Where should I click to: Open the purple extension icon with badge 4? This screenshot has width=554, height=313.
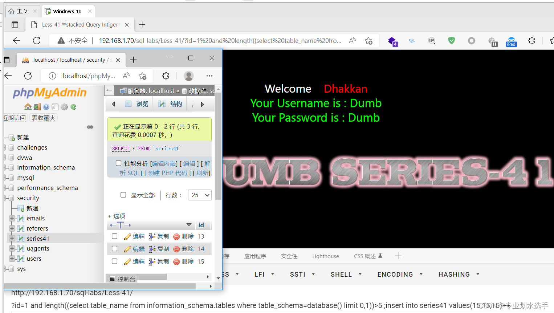tap(392, 41)
